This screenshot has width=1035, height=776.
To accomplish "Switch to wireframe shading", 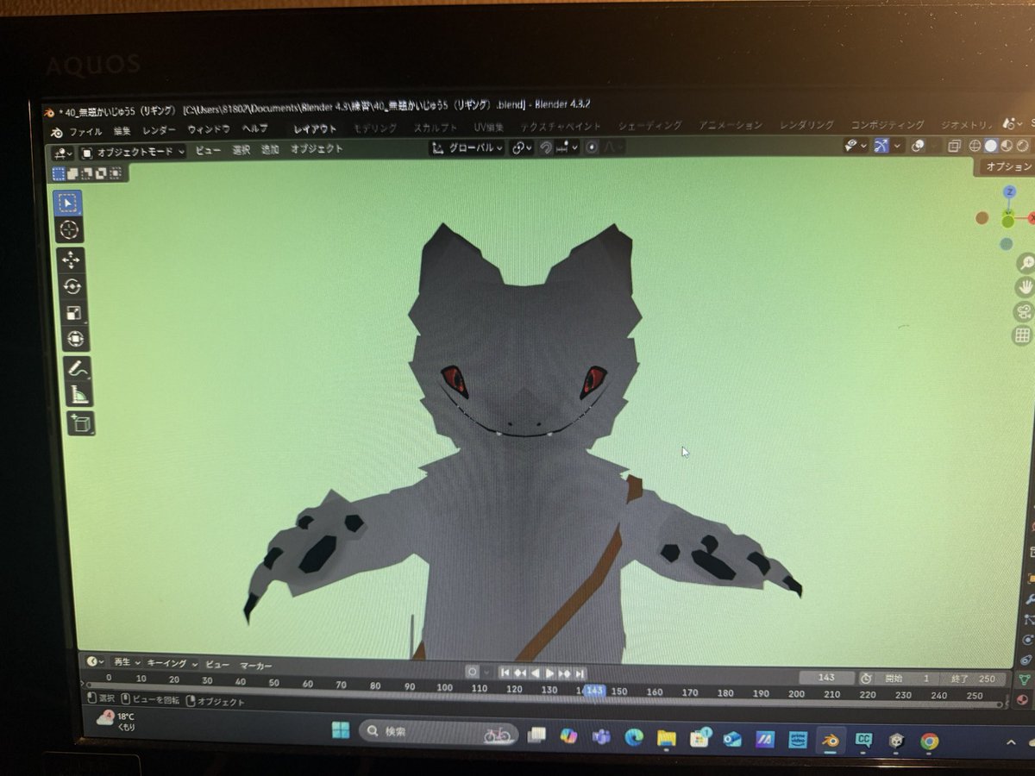I will click(x=975, y=146).
